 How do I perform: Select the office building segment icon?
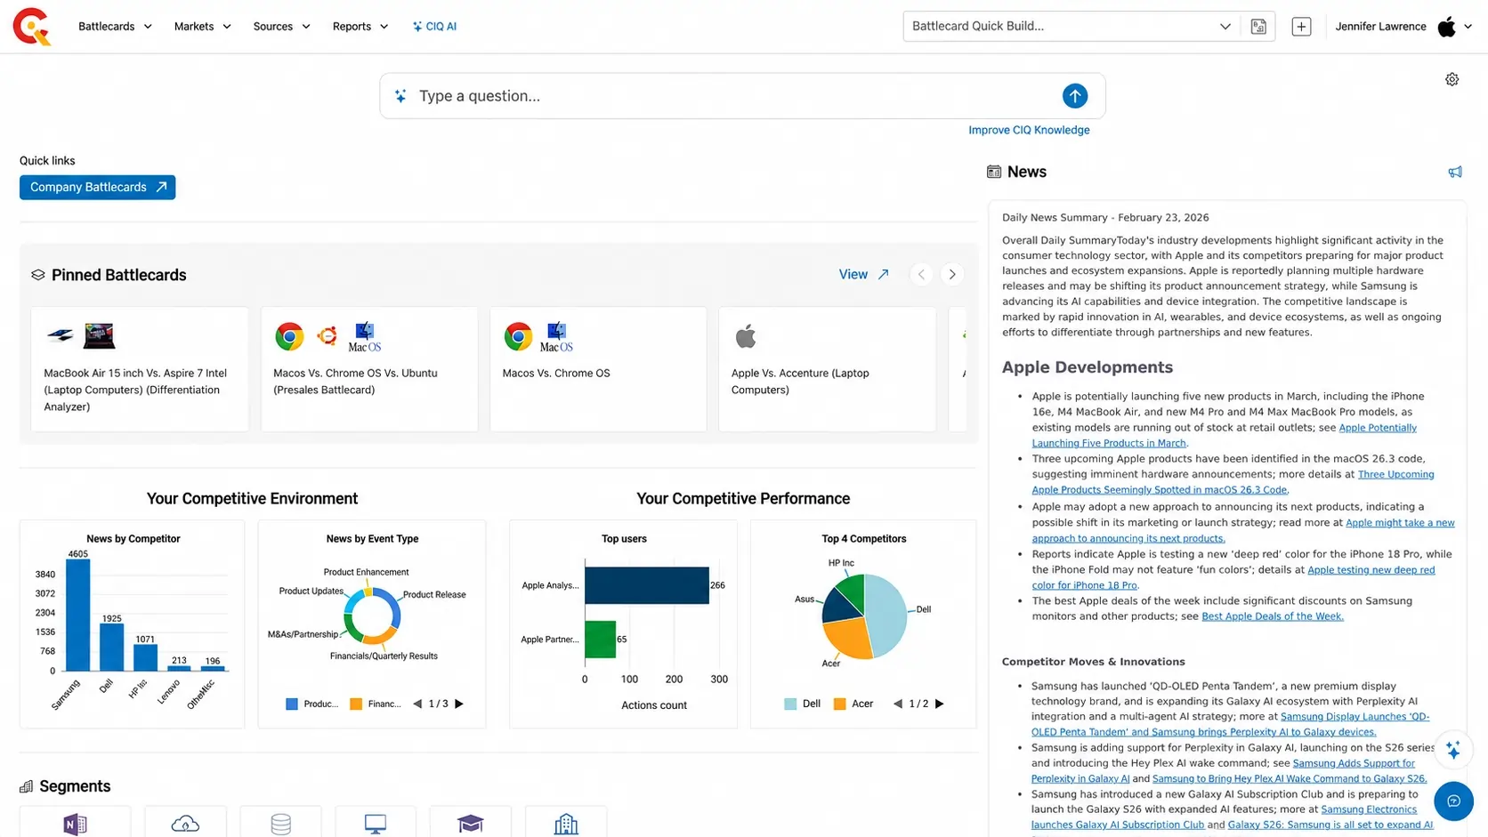(x=566, y=825)
